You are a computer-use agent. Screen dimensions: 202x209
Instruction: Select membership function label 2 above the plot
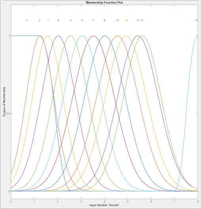[40, 21]
